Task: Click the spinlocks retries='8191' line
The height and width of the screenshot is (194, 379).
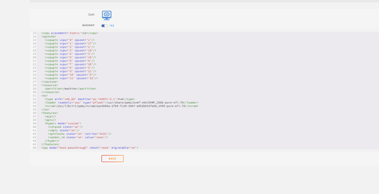Action: coord(80,133)
